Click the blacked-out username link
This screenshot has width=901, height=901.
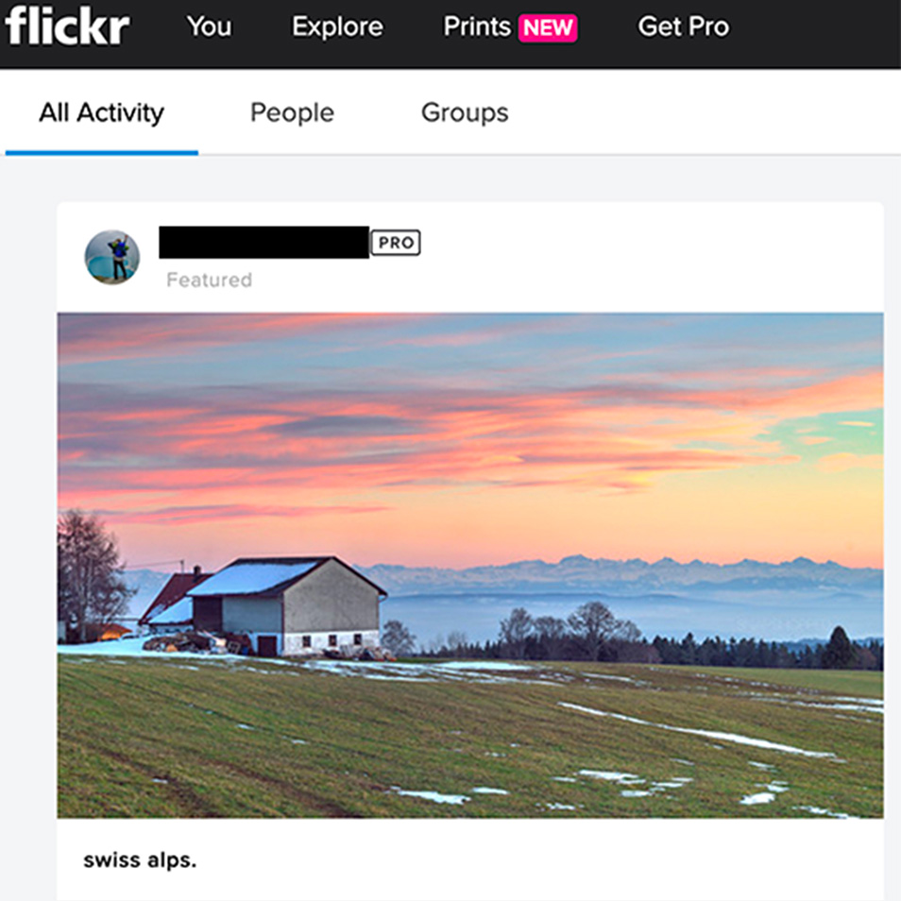click(x=263, y=242)
